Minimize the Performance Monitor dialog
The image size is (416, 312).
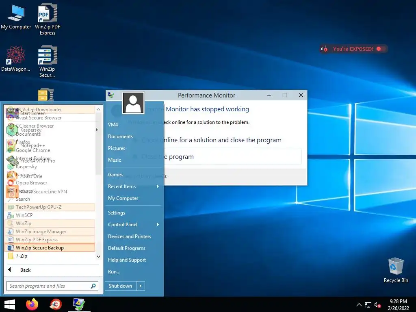click(269, 95)
